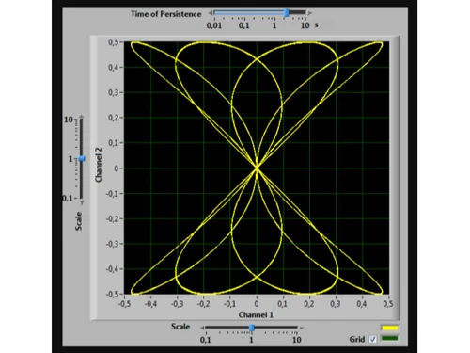470x353 pixels.
Task: Click the 0,01 mark on the persistence scale
Action: [x=214, y=25]
